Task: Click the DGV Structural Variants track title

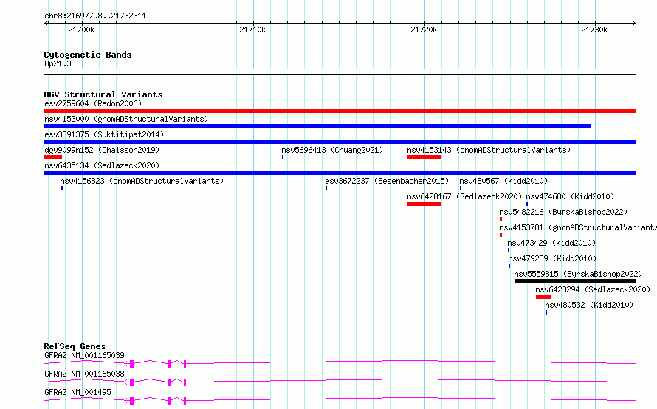Action: (103, 94)
